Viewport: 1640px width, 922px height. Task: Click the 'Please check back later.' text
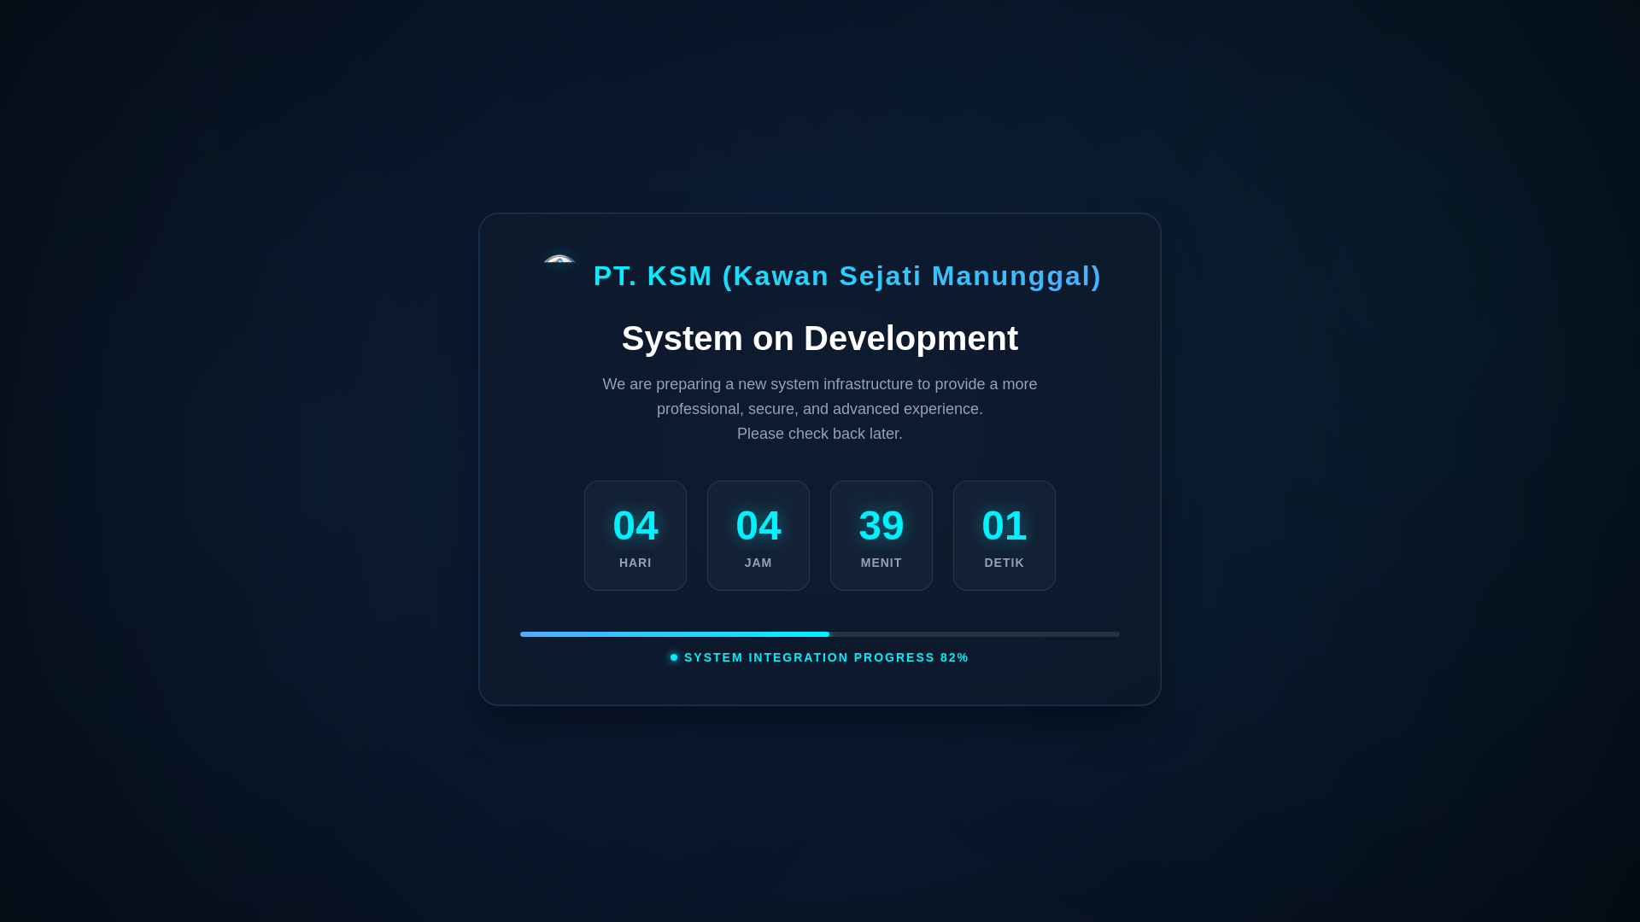820,434
